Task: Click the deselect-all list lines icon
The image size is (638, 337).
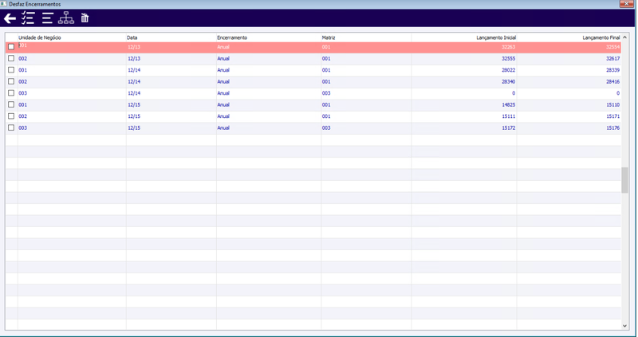Action: (48, 18)
